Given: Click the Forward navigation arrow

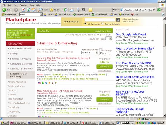Looking at the screenshot, I should pyautogui.click(x=16, y=10).
